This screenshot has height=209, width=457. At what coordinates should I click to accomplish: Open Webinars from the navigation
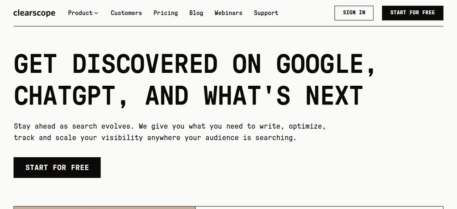228,13
